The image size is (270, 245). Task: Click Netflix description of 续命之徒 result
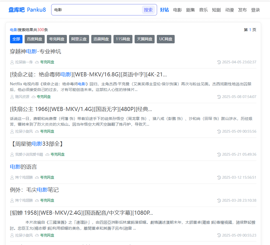pyautogui.click(x=131, y=87)
